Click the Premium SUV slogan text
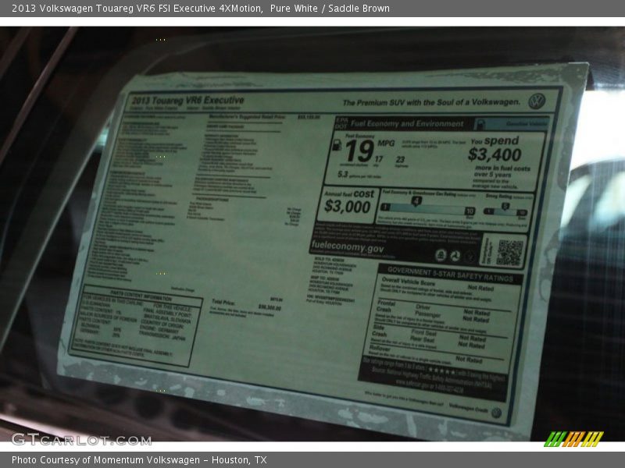The height and width of the screenshot is (468, 625). tap(430, 102)
